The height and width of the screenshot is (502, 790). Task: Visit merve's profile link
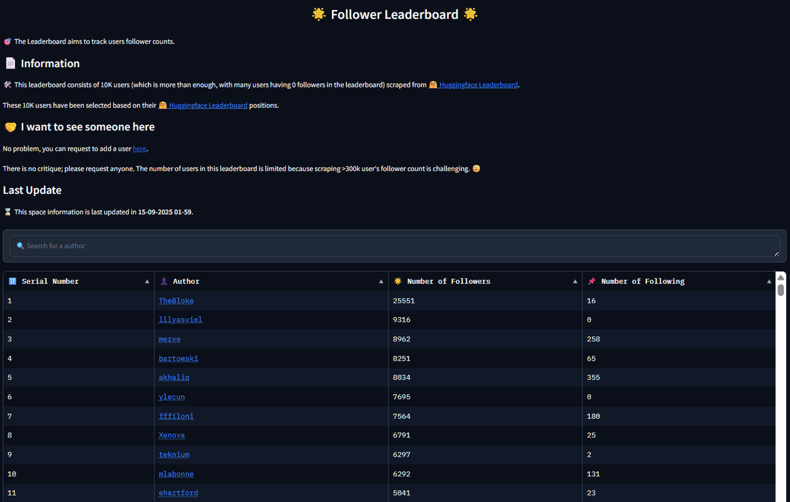point(169,339)
